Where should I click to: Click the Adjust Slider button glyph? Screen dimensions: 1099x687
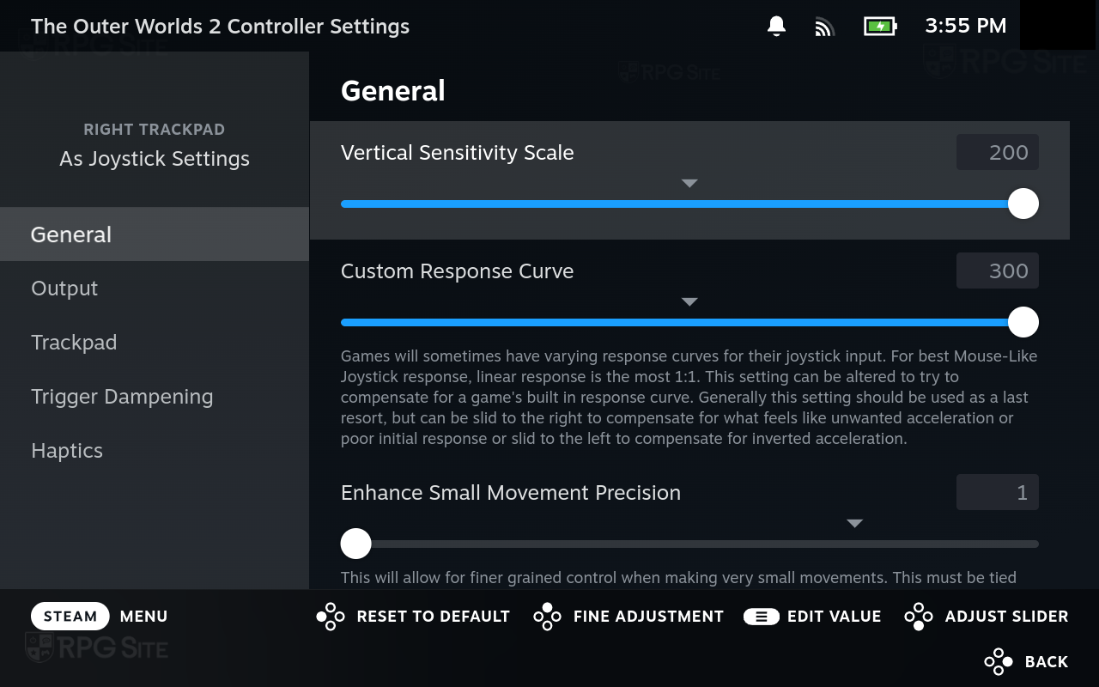[x=919, y=617]
